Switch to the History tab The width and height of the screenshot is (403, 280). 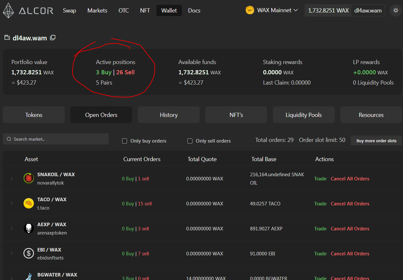pos(169,115)
